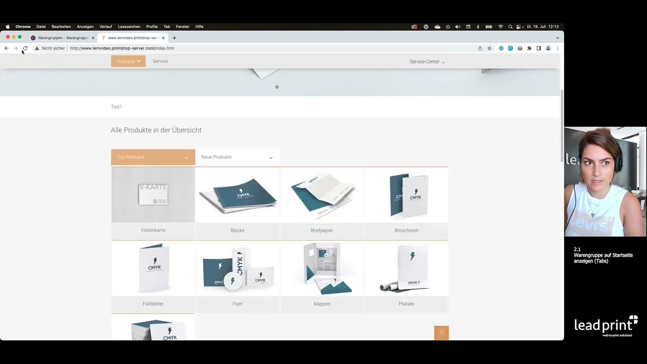Open the Flyer product thumbnail
This screenshot has height=364, width=647.
[x=238, y=268]
